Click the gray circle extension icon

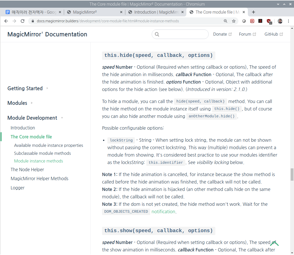(244, 21)
